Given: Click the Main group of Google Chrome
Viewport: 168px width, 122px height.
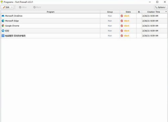Looking at the screenshot, I should pyautogui.click(x=110, y=26).
